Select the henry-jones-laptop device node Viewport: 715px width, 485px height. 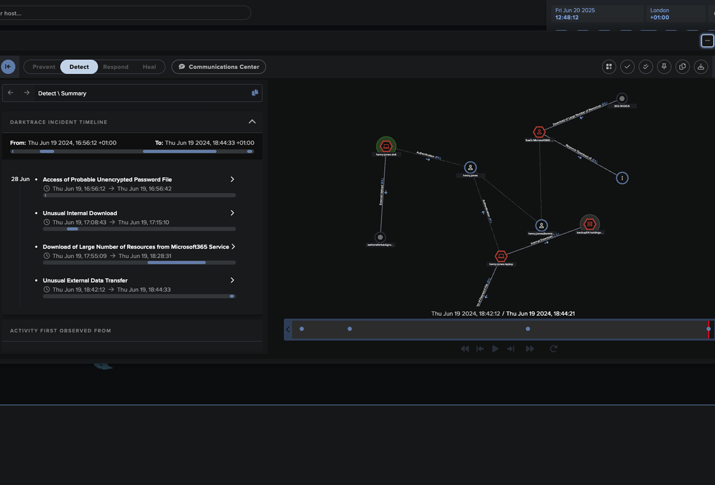(x=501, y=256)
